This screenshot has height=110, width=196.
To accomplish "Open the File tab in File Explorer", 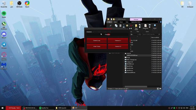I will click(x=109, y=22).
